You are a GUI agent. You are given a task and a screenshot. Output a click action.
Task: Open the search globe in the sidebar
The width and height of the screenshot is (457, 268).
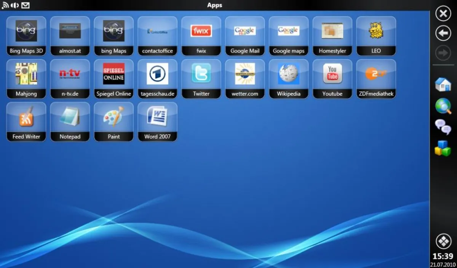point(443,106)
